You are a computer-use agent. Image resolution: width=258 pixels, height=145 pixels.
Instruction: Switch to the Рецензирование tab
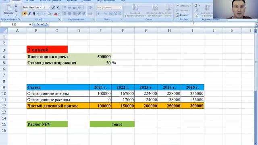106,1
